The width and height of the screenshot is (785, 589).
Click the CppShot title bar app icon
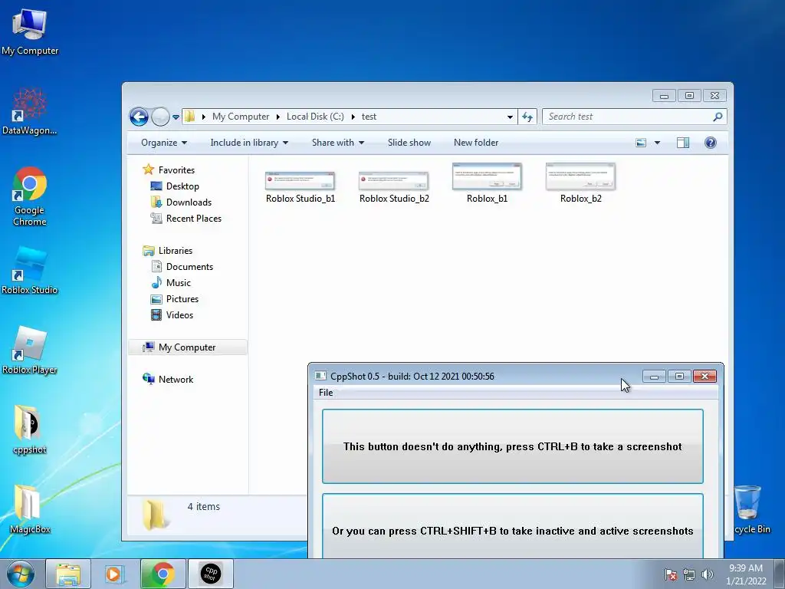tap(320, 376)
